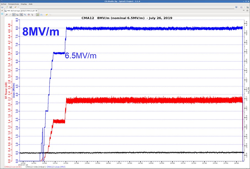The width and height of the screenshot is (250, 169).
Task: Minimize the editor view panel
Action: [x=243, y=10]
